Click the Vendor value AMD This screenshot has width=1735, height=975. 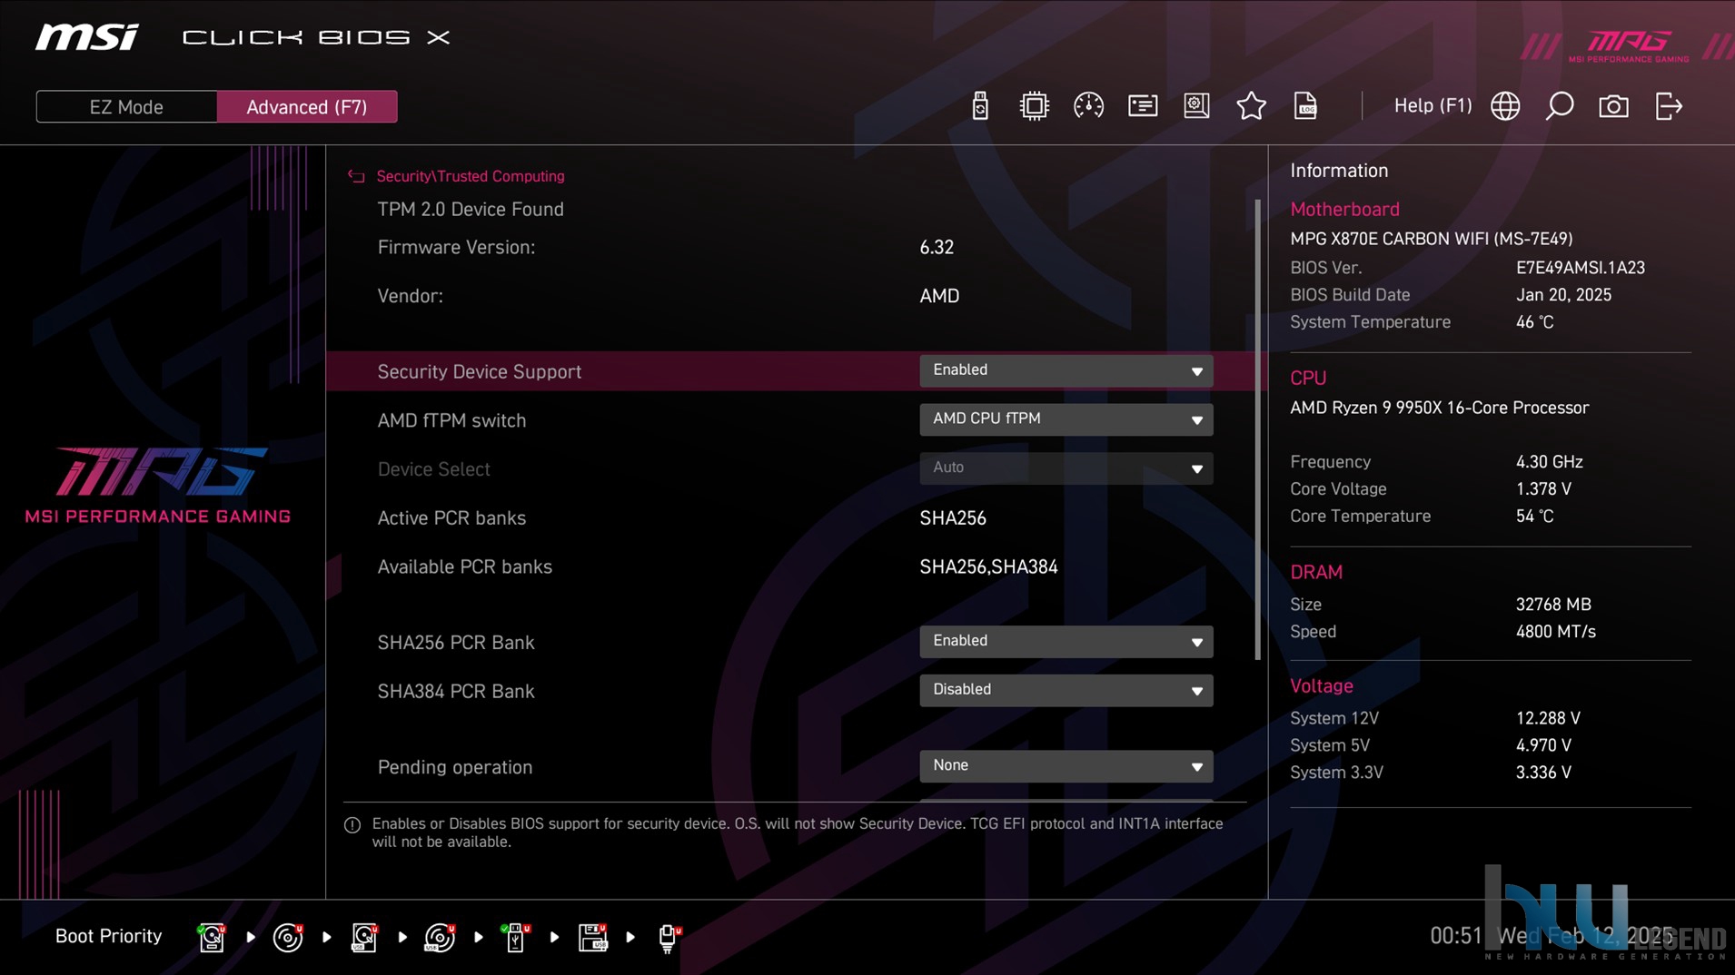point(939,296)
